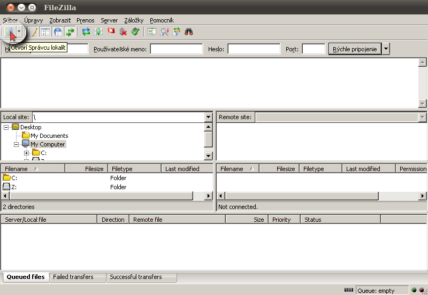Sort remote list by Last modified column
This screenshot has width=428, height=295.
(x=369, y=169)
